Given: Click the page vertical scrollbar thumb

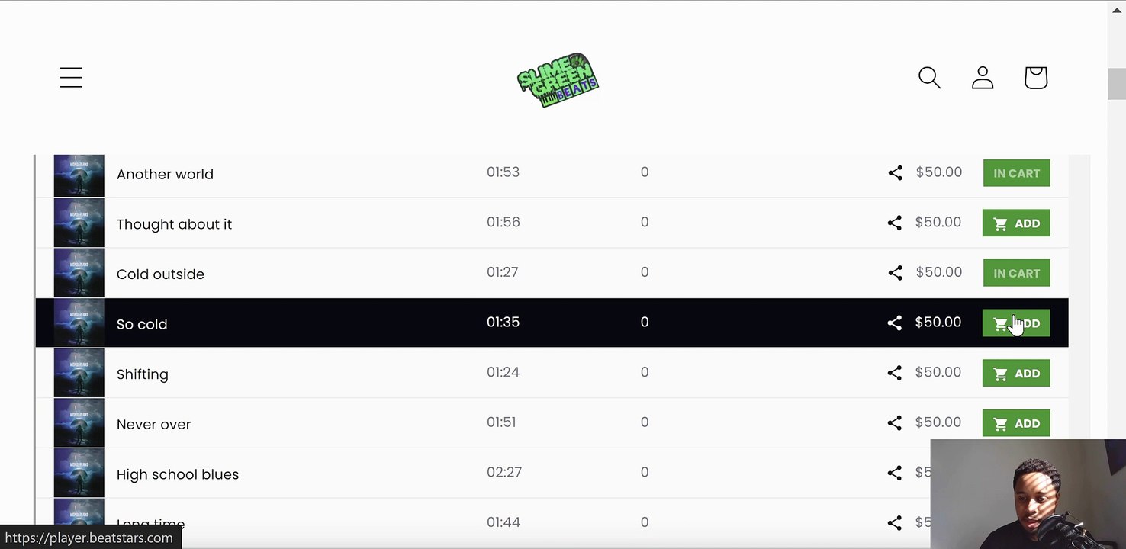Looking at the screenshot, I should pyautogui.click(x=1117, y=84).
